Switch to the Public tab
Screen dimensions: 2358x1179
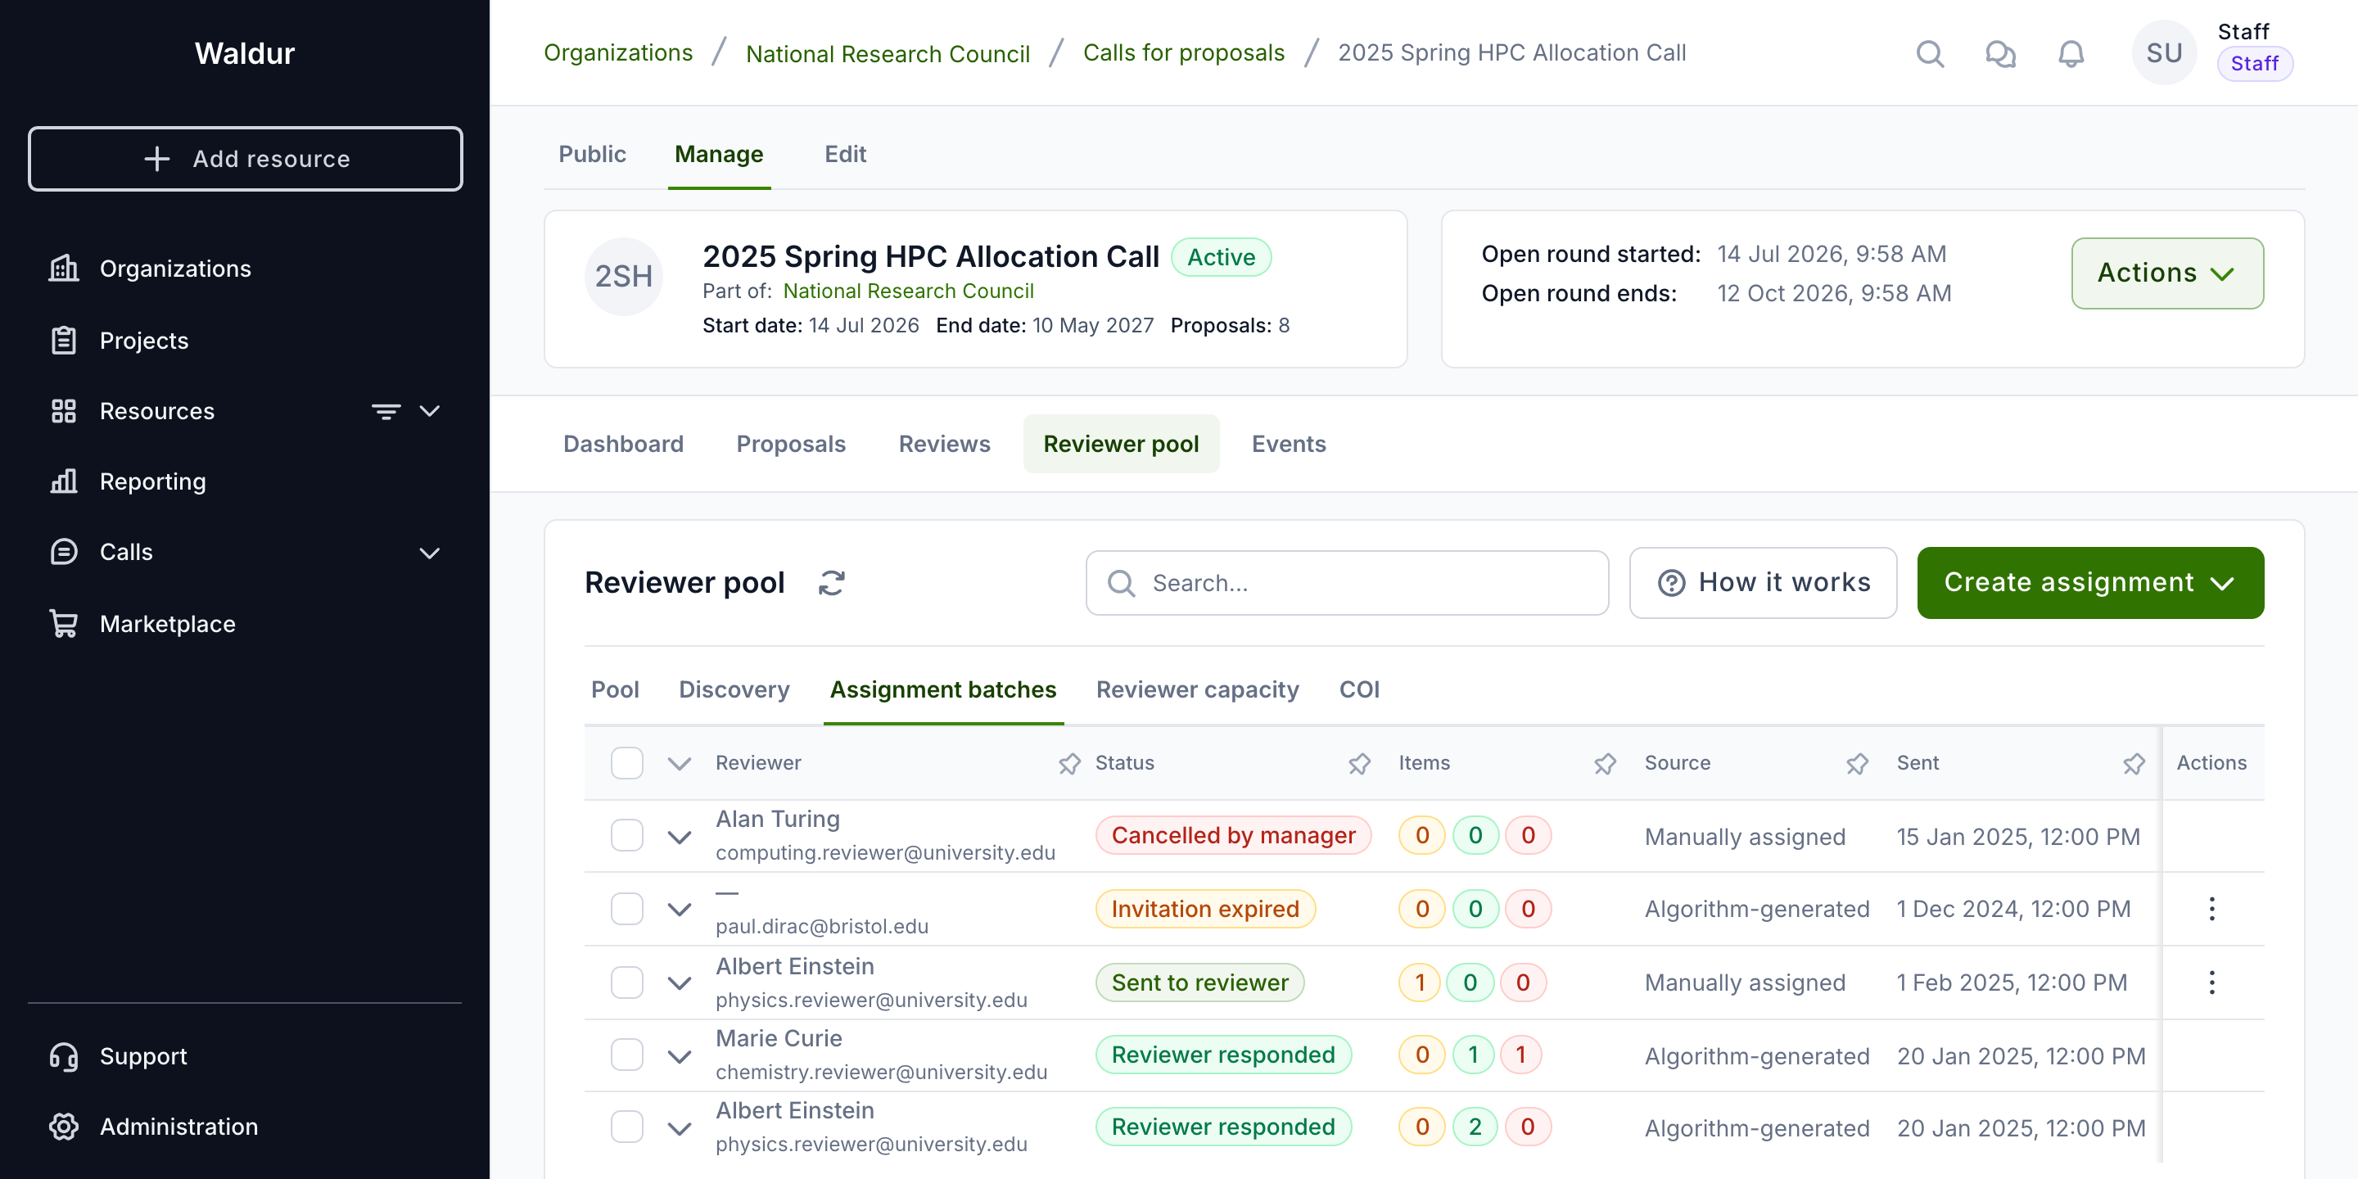pos(592,154)
